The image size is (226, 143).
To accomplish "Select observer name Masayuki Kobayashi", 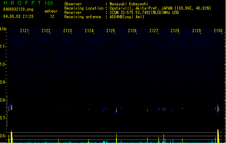I will point(129,4).
